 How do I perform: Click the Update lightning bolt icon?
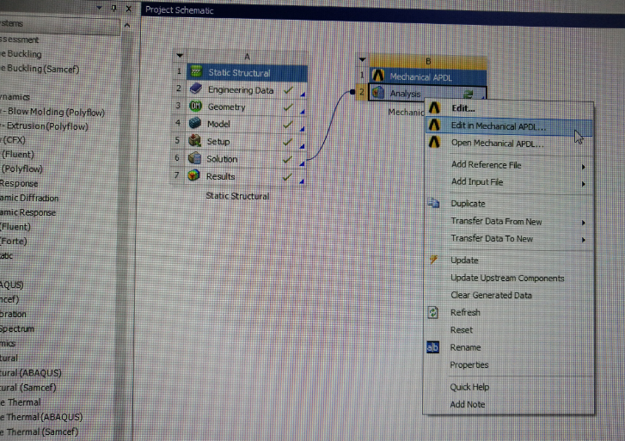pyautogui.click(x=433, y=260)
